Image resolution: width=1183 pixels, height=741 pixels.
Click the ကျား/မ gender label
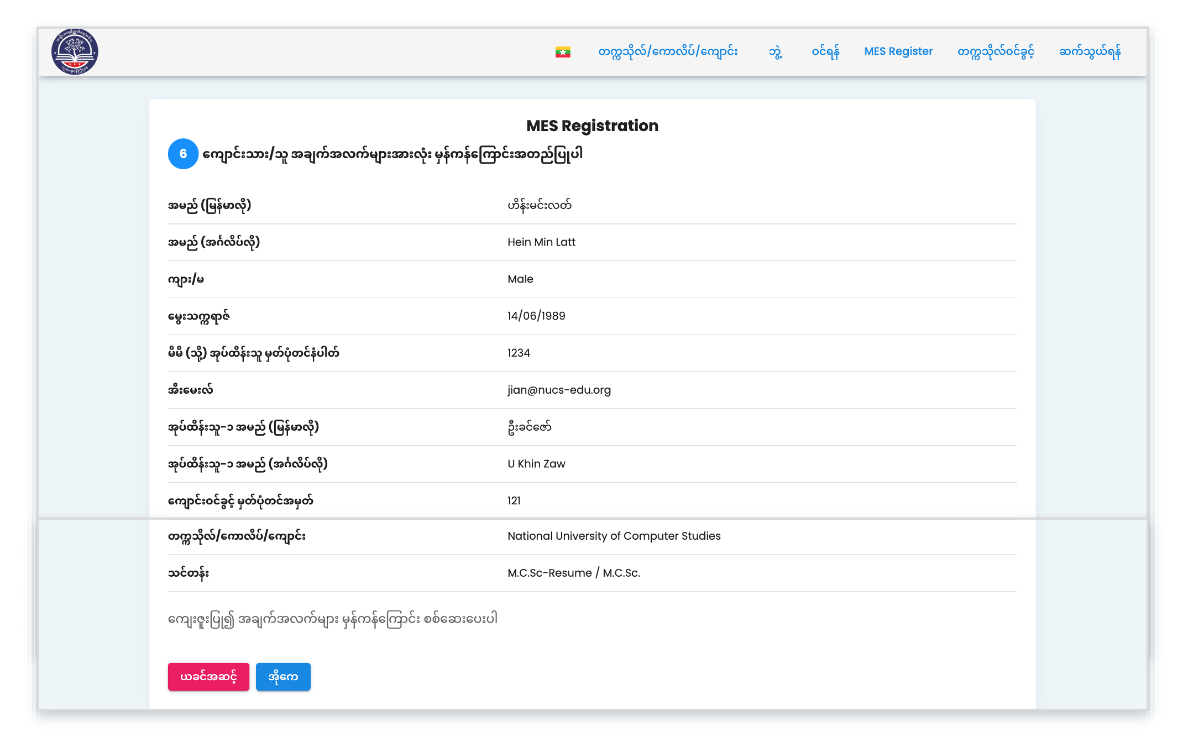coord(186,279)
